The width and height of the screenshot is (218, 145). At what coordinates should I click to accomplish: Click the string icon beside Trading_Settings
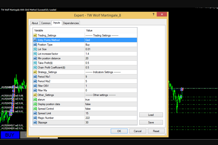35,36
